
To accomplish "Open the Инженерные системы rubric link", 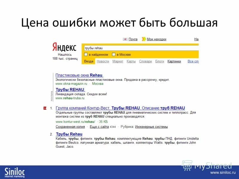I will pyautogui.click(x=151, y=127).
